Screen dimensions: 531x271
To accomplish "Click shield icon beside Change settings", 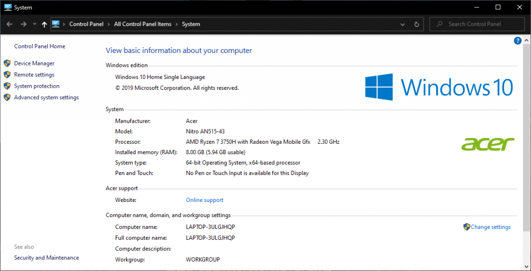I will pos(467,227).
